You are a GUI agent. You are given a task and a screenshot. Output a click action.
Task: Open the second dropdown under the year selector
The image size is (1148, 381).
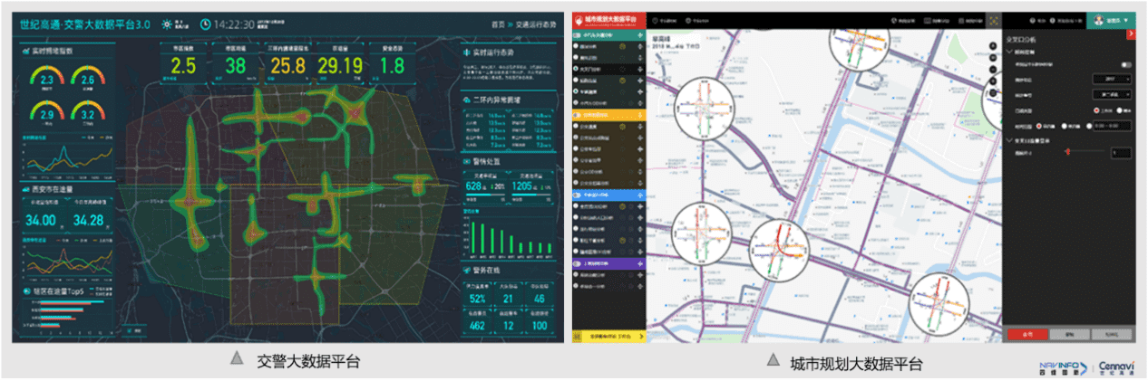point(1112,94)
